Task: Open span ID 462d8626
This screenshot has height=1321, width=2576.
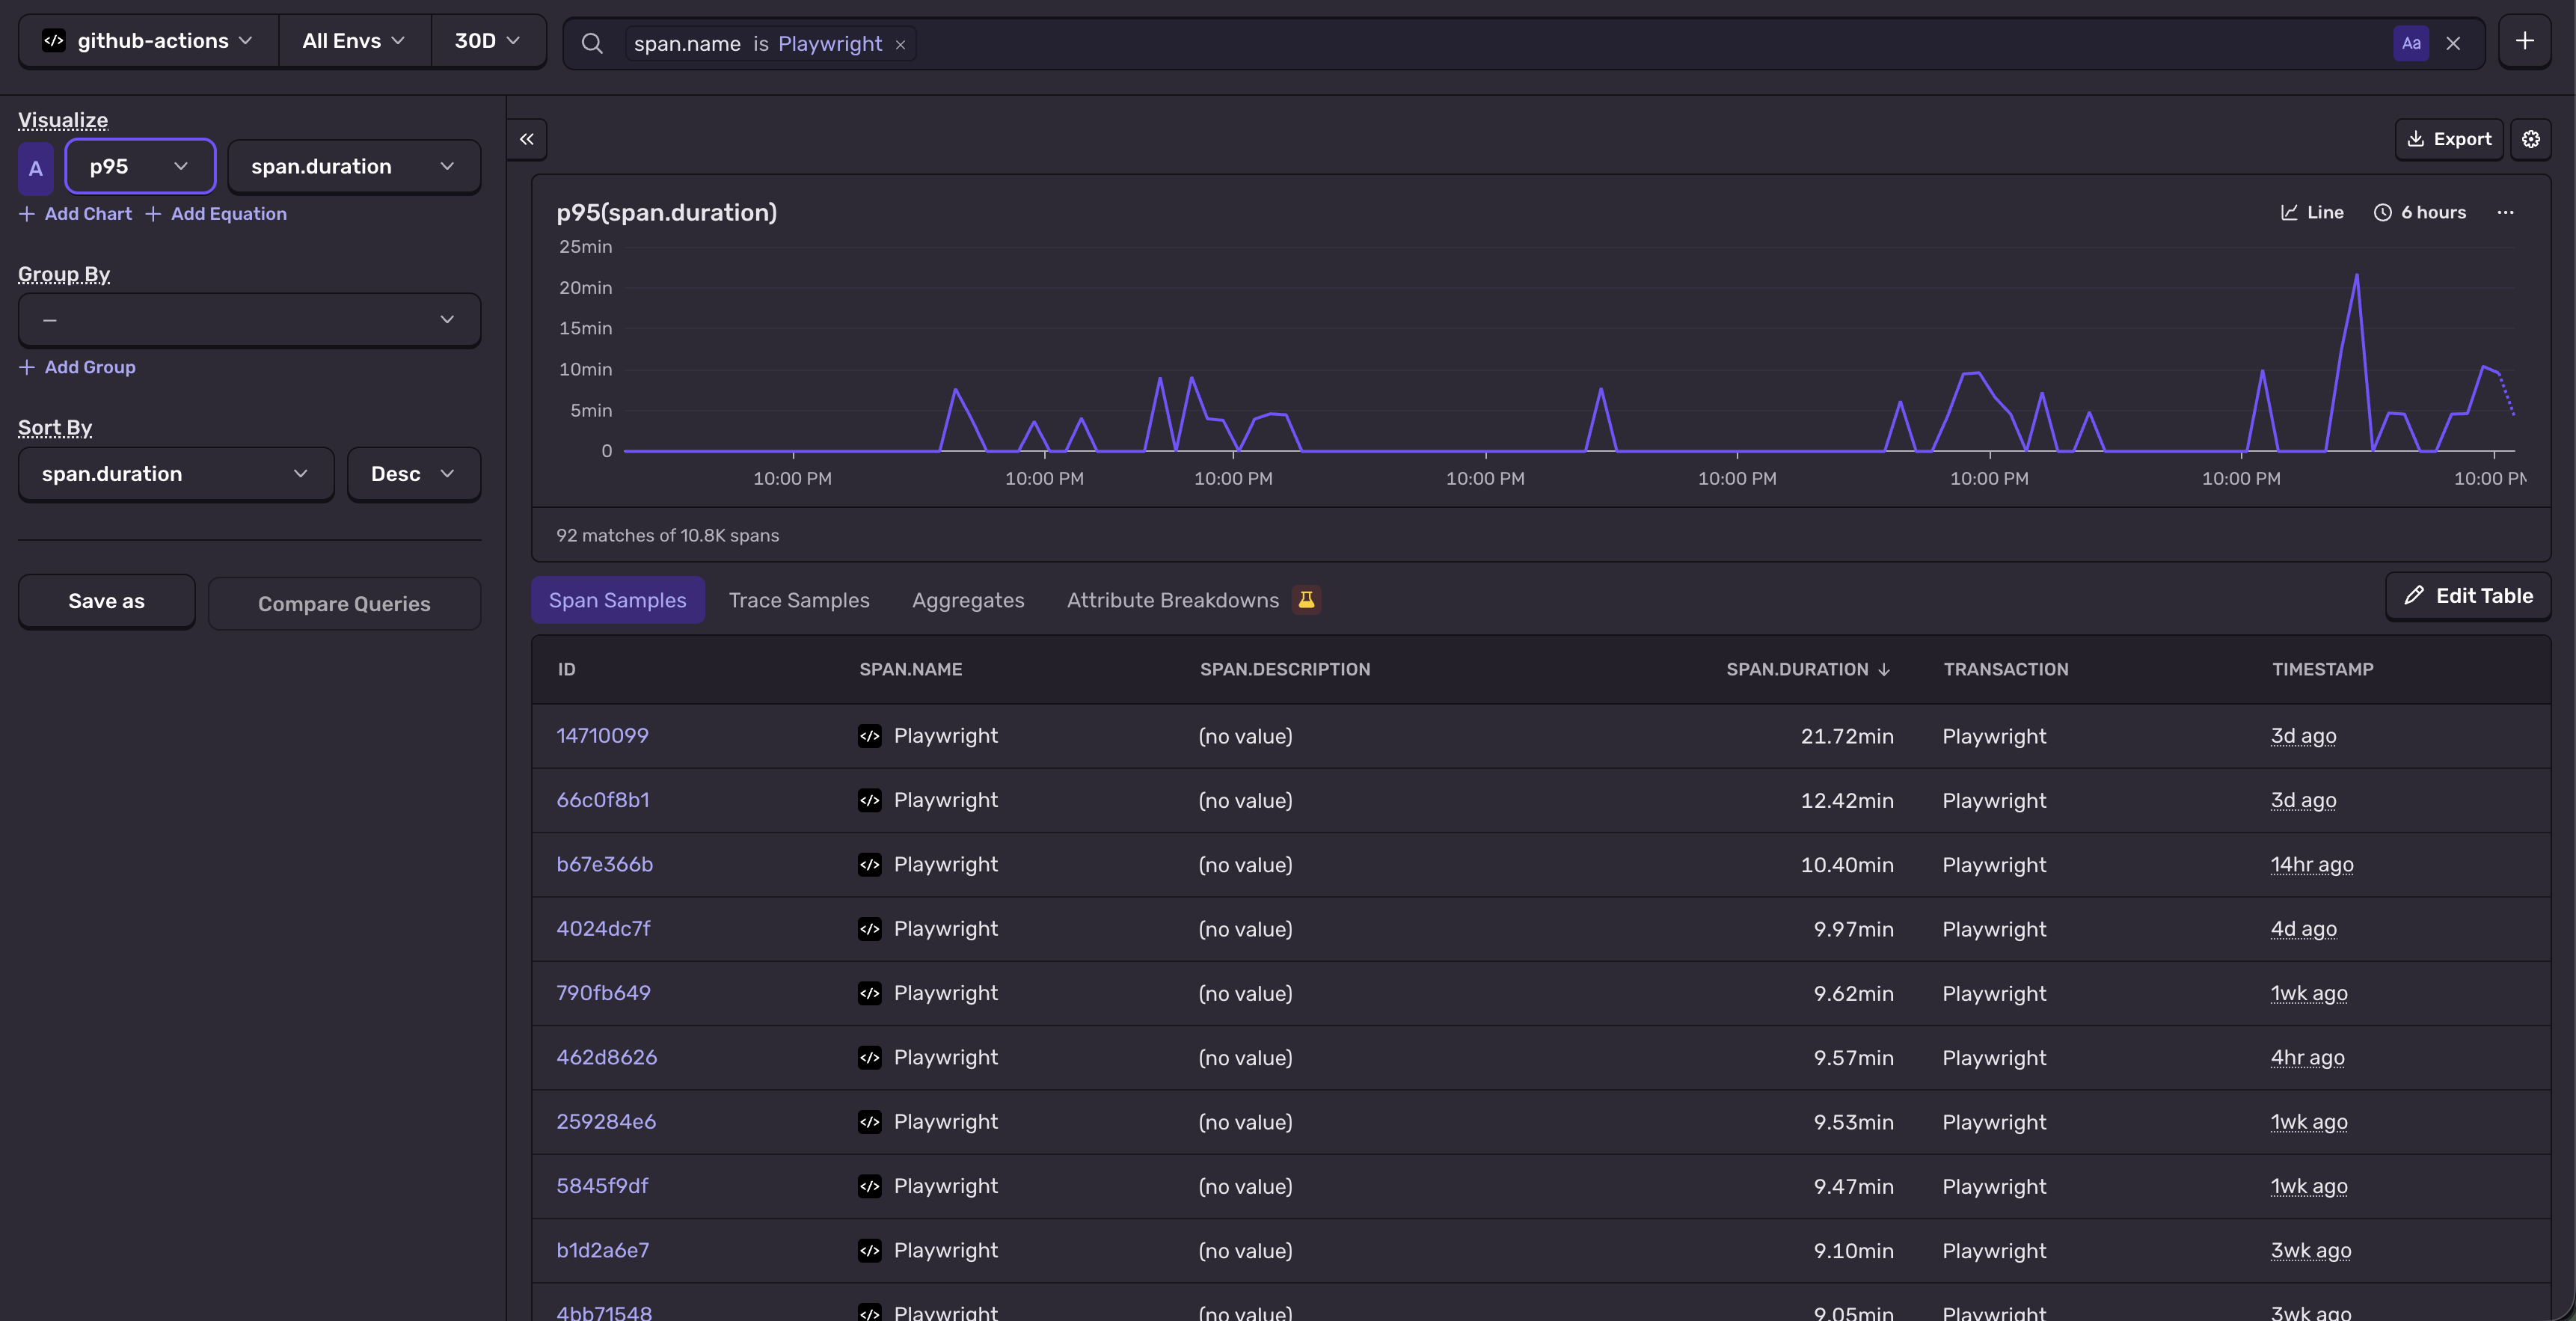Action: [607, 1058]
